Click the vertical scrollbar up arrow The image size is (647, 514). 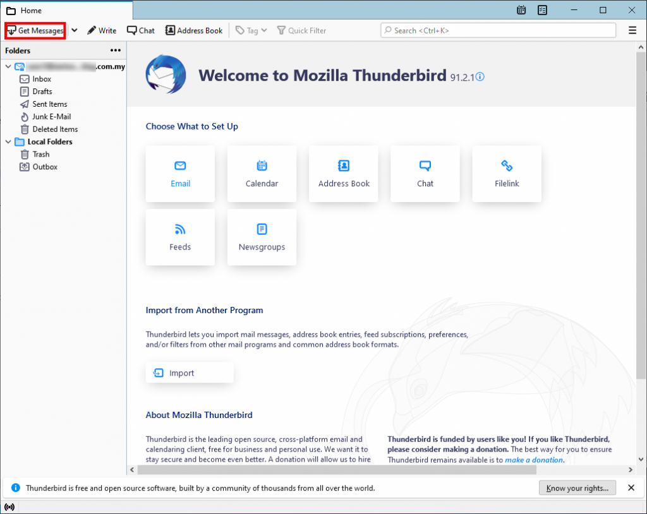coord(641,47)
